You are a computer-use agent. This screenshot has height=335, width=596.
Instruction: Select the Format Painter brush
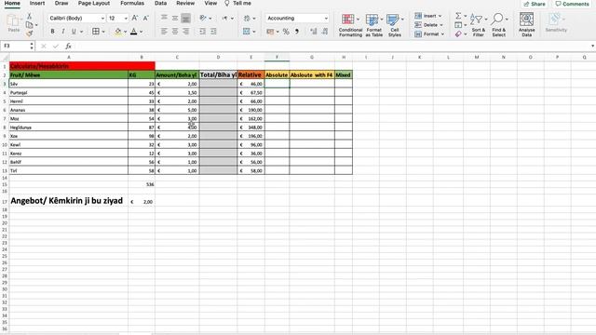[x=29, y=33]
